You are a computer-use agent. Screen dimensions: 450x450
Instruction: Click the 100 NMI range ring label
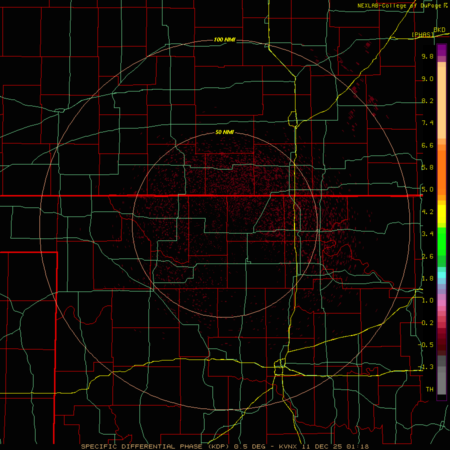(x=224, y=39)
